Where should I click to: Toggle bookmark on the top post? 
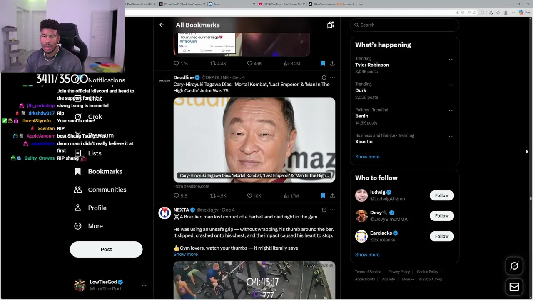[323, 63]
